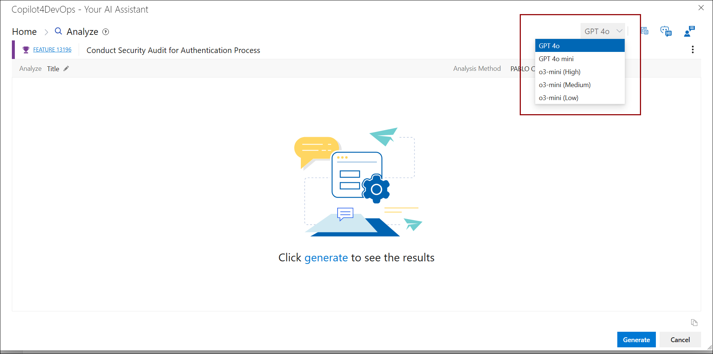Click the Analyze breadcrumb text
The width and height of the screenshot is (713, 354).
point(82,32)
